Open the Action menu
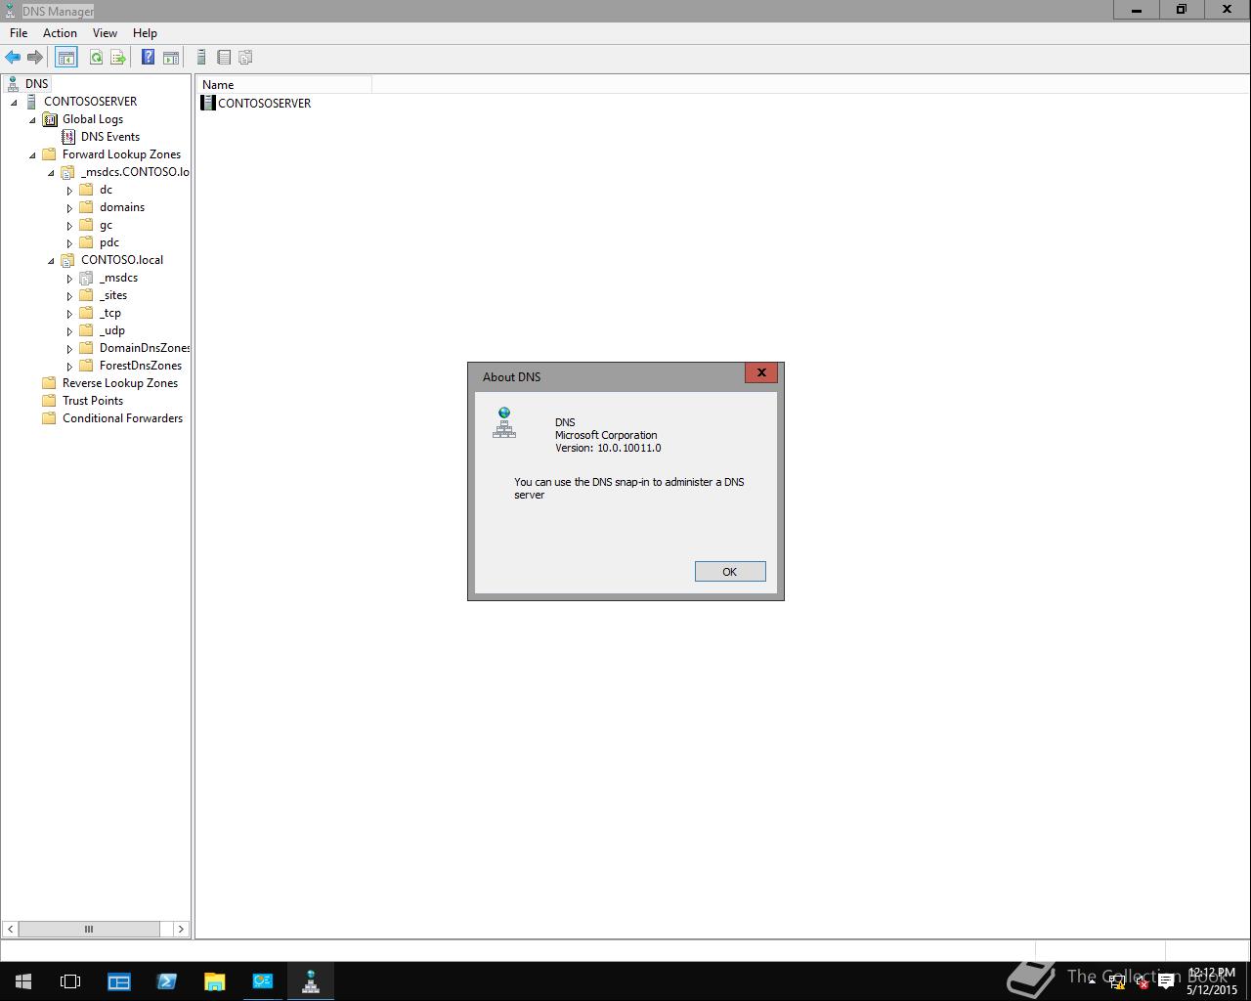Viewport: 1251px width, 1001px height. click(x=60, y=33)
